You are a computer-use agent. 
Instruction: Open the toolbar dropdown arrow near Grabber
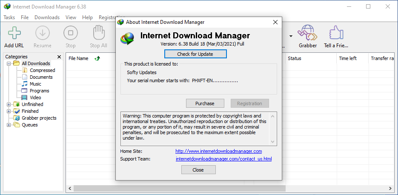click(x=291, y=36)
